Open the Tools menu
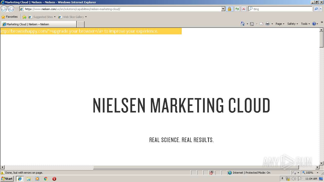This screenshot has height=182, width=324. pos(305,24)
